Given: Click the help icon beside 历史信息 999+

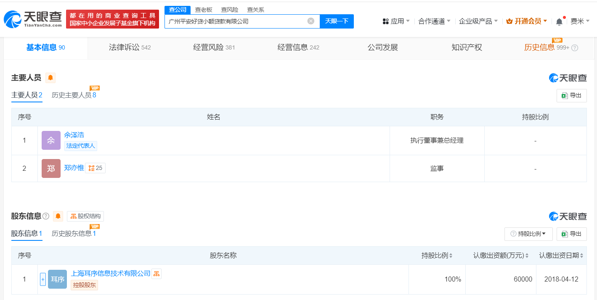Looking at the screenshot, I should click(575, 48).
